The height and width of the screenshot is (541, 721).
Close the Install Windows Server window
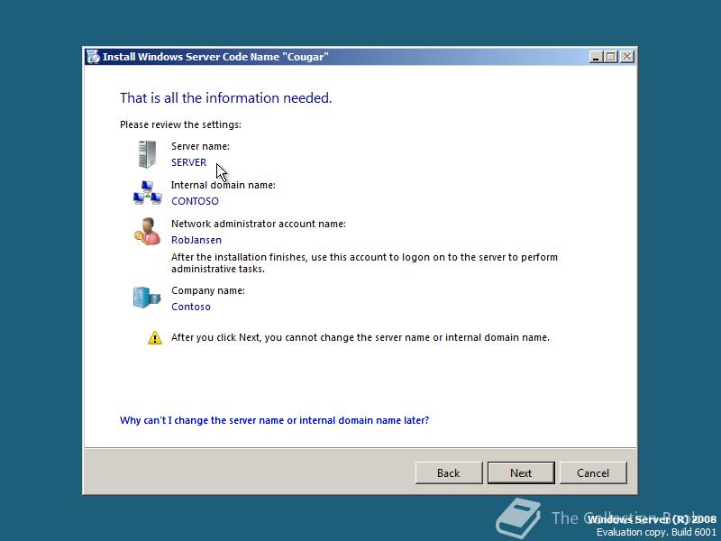click(x=627, y=57)
